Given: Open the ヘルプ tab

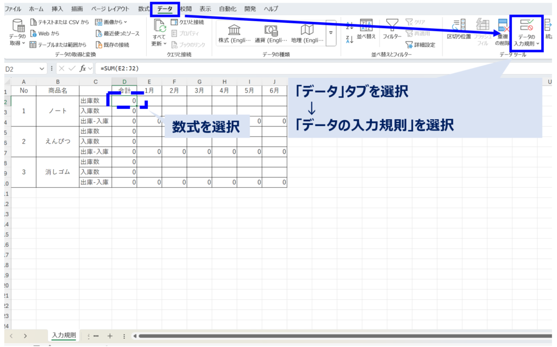Looking at the screenshot, I should (271, 9).
